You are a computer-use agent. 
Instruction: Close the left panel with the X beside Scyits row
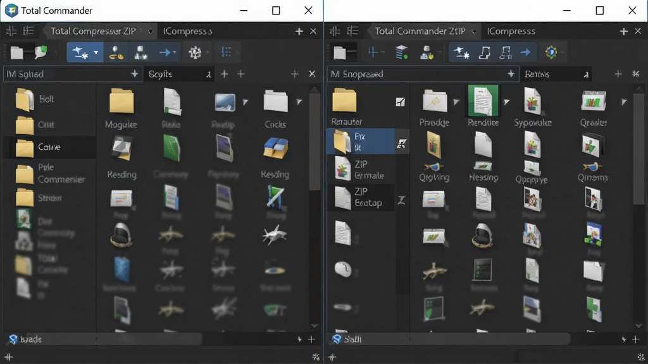[312, 74]
